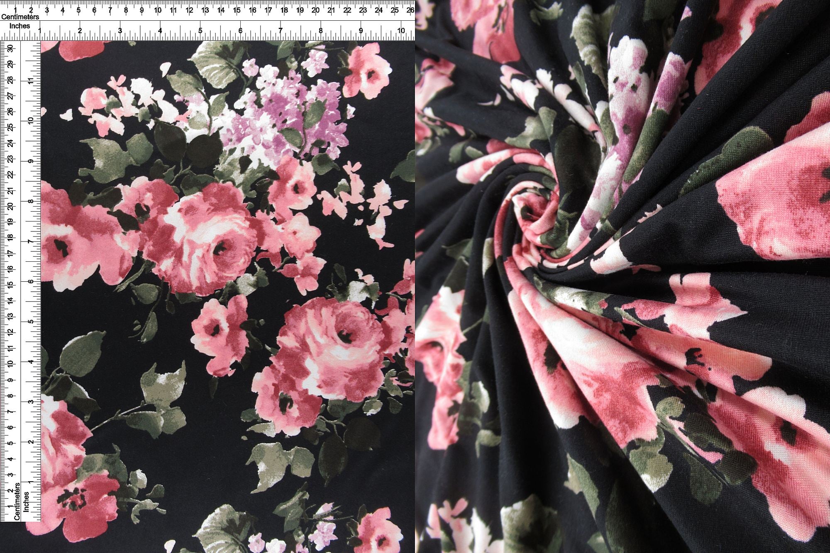Click number 7 on the vertical inches scale
Image resolution: width=830 pixels, height=553 pixels.
pyautogui.click(x=31, y=241)
